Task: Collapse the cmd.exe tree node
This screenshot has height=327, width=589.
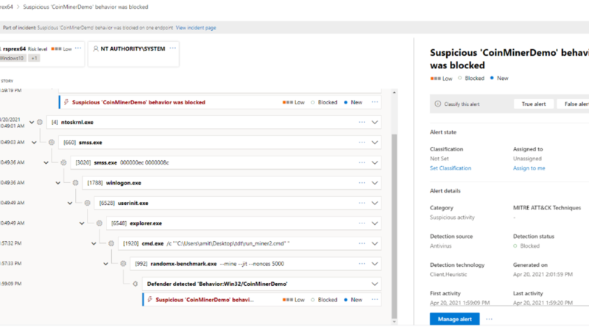Action: [94, 244]
